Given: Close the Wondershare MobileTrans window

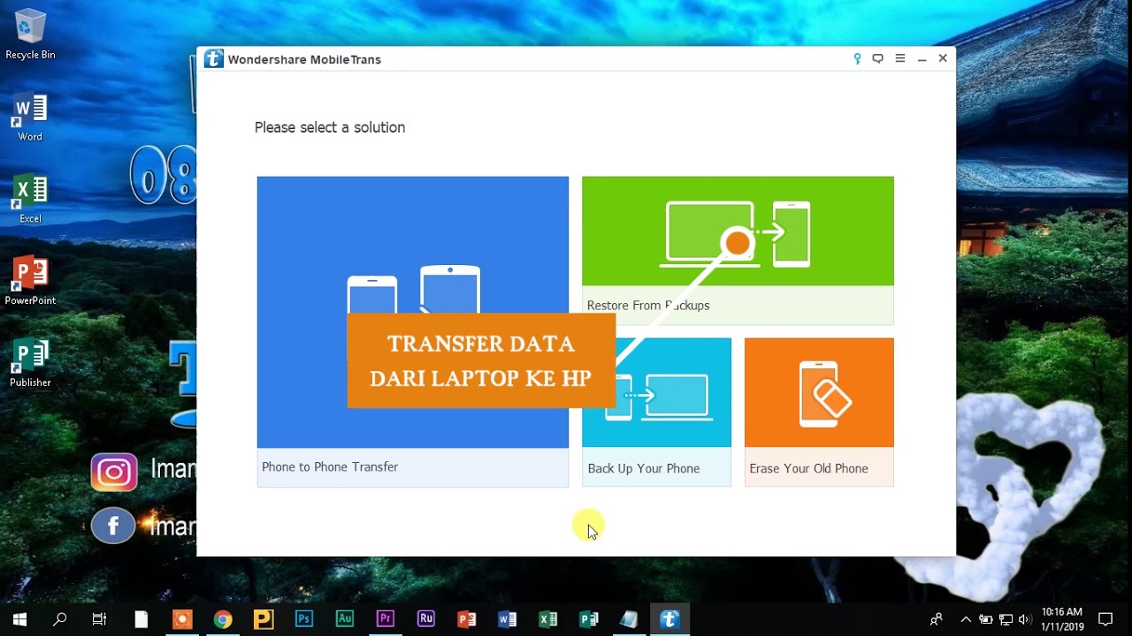Looking at the screenshot, I should tap(943, 58).
